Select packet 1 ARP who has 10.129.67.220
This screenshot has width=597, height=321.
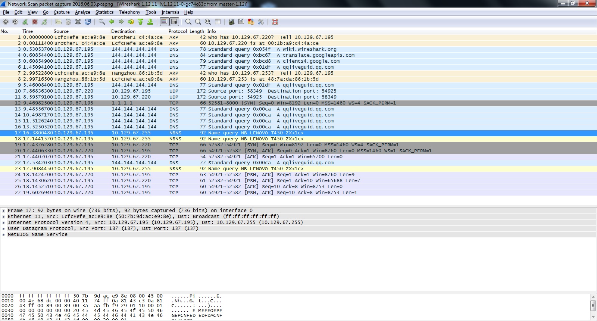point(298,37)
